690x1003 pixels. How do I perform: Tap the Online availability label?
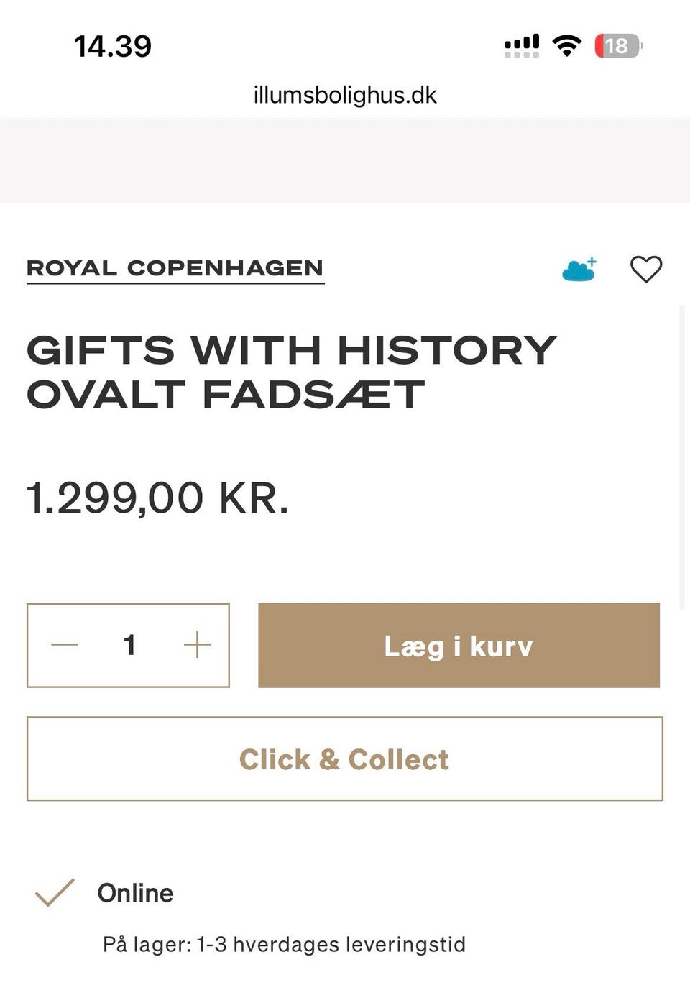click(135, 893)
